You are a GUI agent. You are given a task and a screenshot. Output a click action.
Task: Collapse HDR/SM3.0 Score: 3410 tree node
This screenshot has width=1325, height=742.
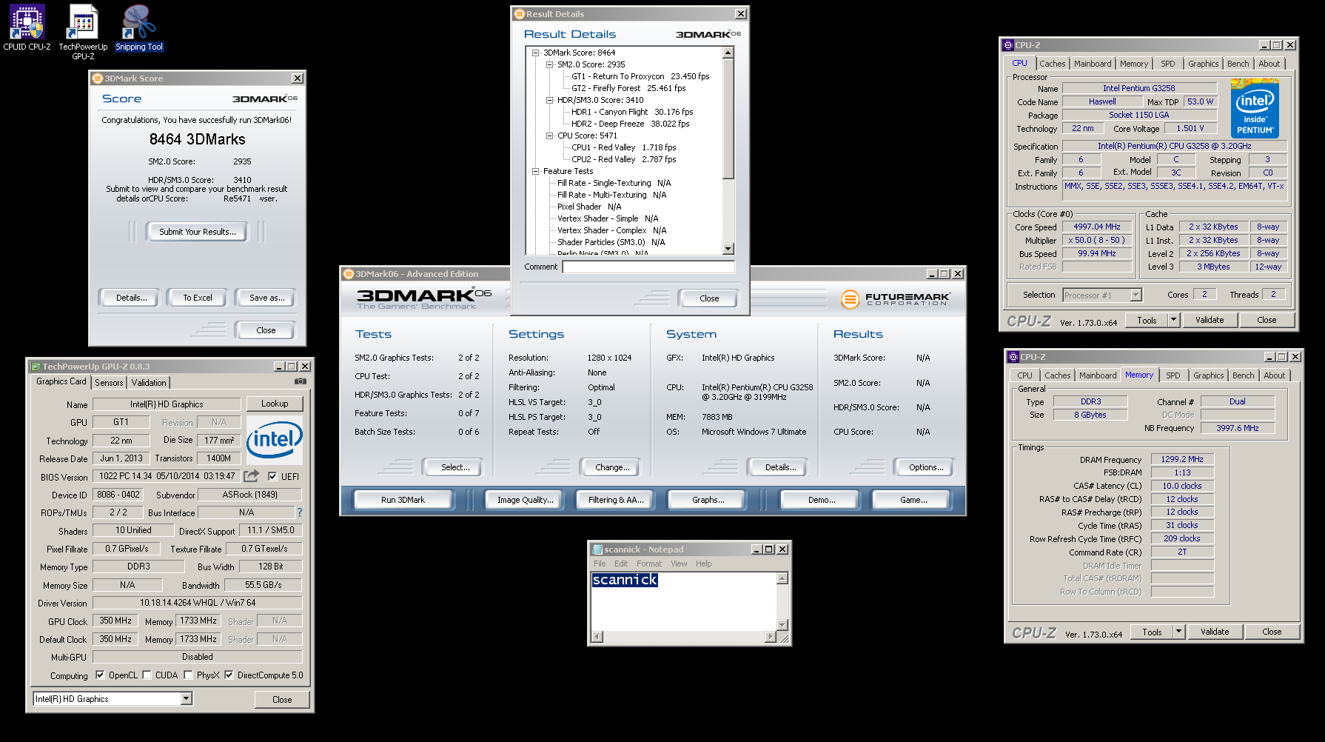click(549, 100)
